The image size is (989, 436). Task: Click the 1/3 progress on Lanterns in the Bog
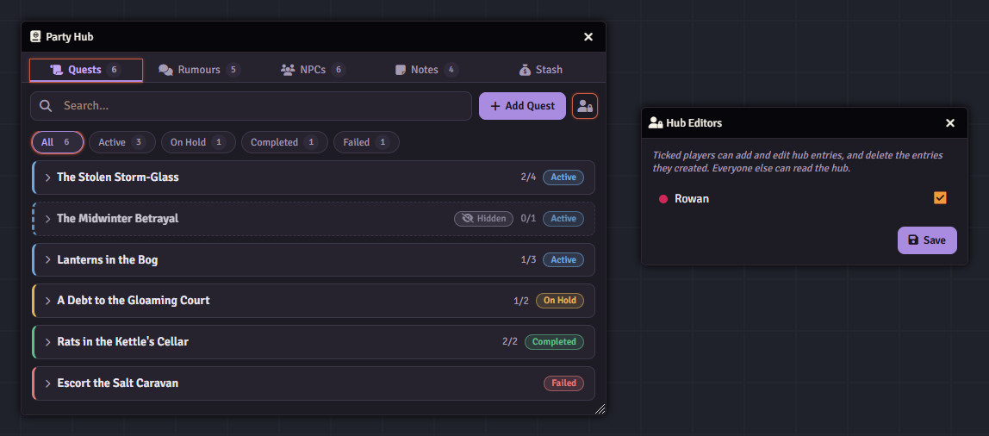(x=529, y=260)
